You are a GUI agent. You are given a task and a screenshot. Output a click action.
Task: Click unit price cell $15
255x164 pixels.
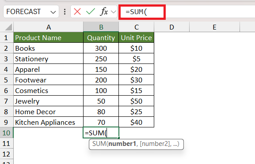137,90
